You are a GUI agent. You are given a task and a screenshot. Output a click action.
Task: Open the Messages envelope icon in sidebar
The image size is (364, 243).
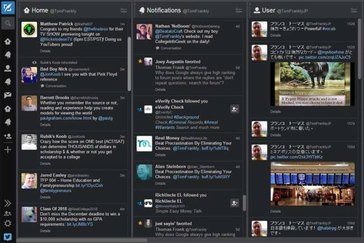tap(8, 95)
